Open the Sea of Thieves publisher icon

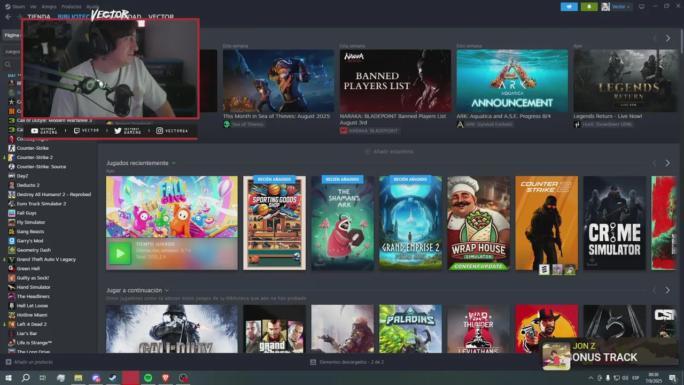(x=227, y=124)
